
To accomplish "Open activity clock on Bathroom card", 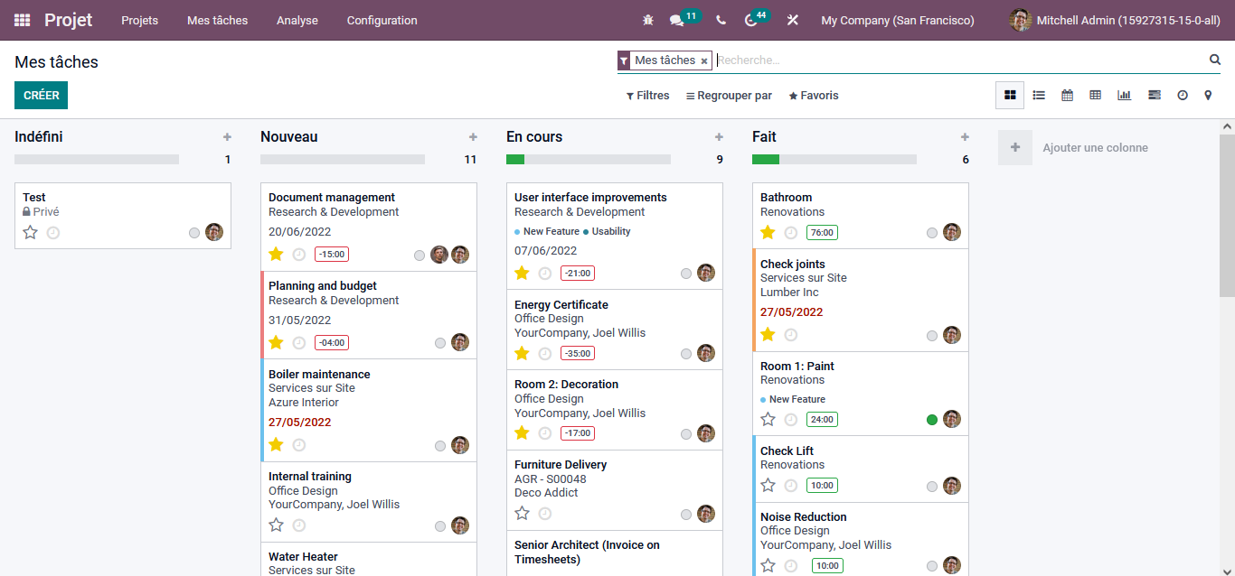I will pos(791,233).
